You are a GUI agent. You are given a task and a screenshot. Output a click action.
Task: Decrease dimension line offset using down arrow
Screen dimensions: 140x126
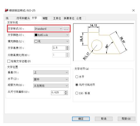[x=66, y=94]
